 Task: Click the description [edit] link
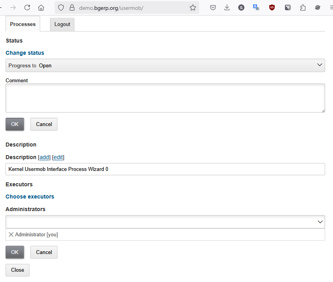pyautogui.click(x=58, y=157)
